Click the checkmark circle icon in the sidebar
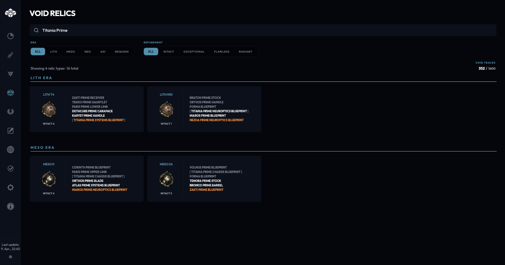 [x=11, y=168]
